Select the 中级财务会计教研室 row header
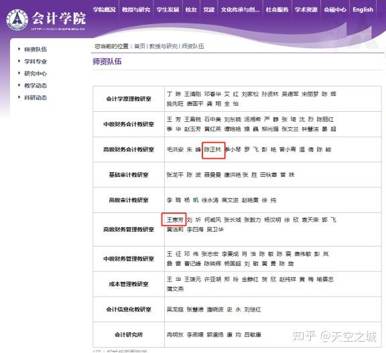Viewport: 386px width, 353px height. click(x=129, y=124)
